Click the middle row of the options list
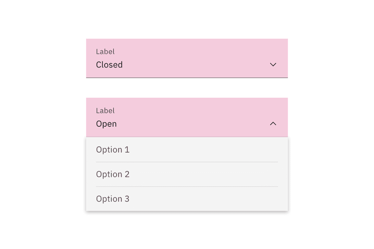The width and height of the screenshot is (374, 249). click(x=187, y=174)
